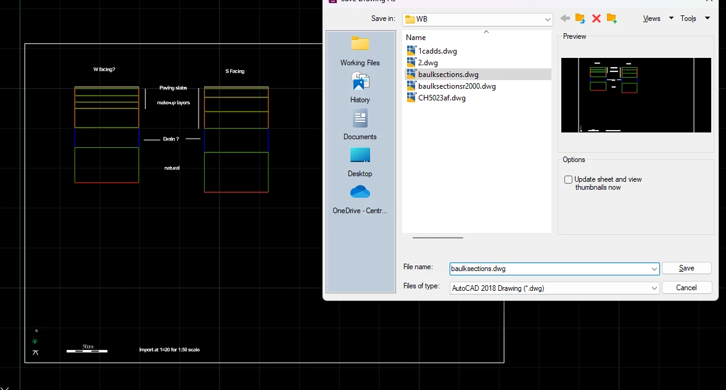
Task: Enable Update sheet and view thumbnails now
Action: coord(568,179)
